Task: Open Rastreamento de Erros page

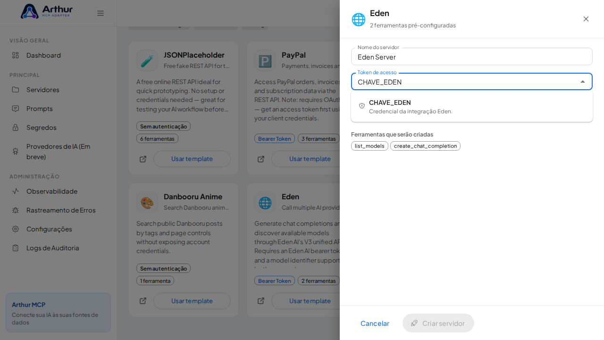Action: (58, 210)
